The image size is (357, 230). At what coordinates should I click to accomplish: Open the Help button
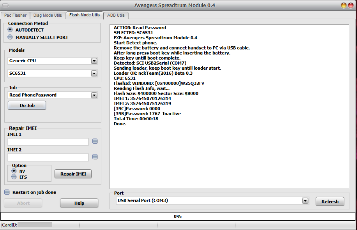79,203
